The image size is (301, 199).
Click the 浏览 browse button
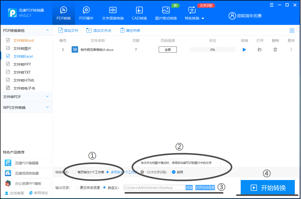click(x=189, y=187)
